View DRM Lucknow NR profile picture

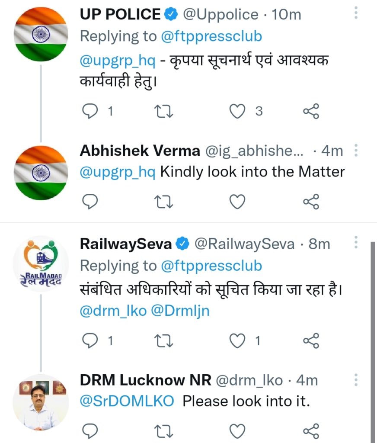(41, 402)
